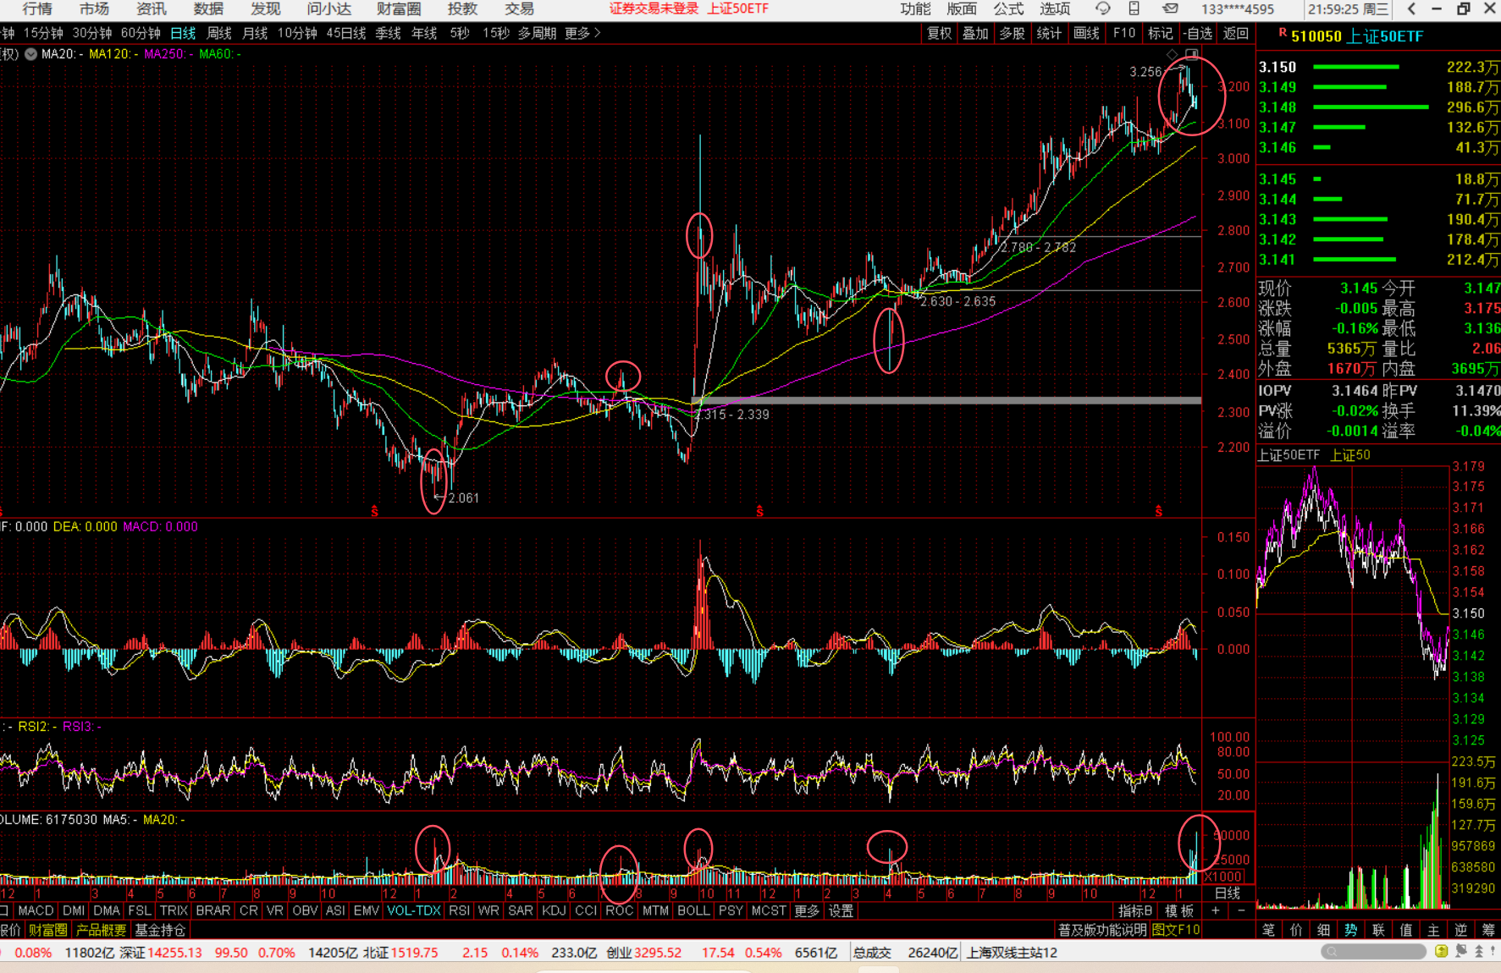Expand the MA indicator dropdown circle arrow
This screenshot has height=973, width=1501.
[31, 54]
